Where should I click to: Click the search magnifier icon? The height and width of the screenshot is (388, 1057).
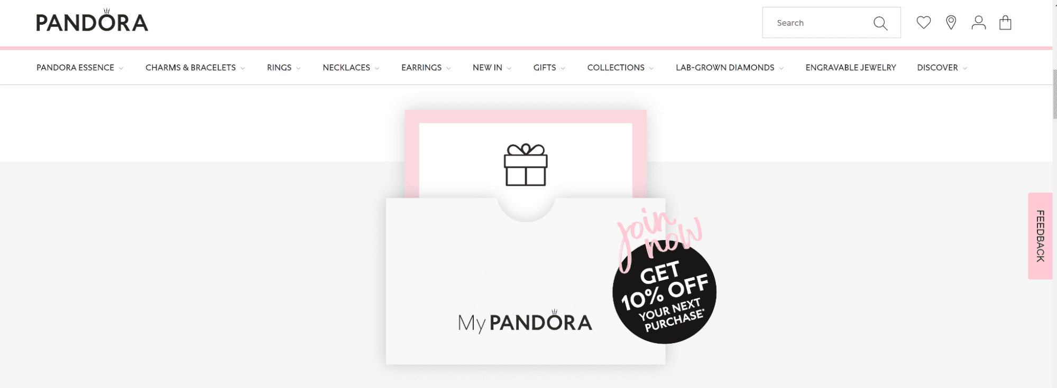(880, 23)
